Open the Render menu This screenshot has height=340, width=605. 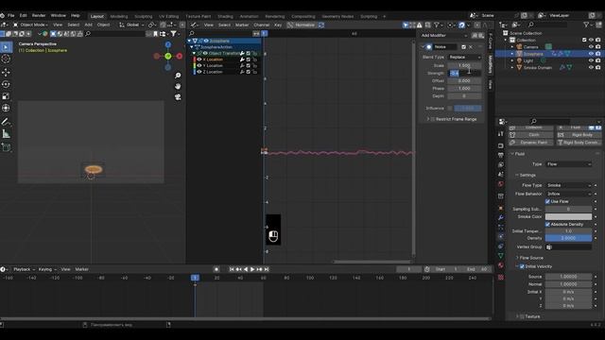click(39, 16)
